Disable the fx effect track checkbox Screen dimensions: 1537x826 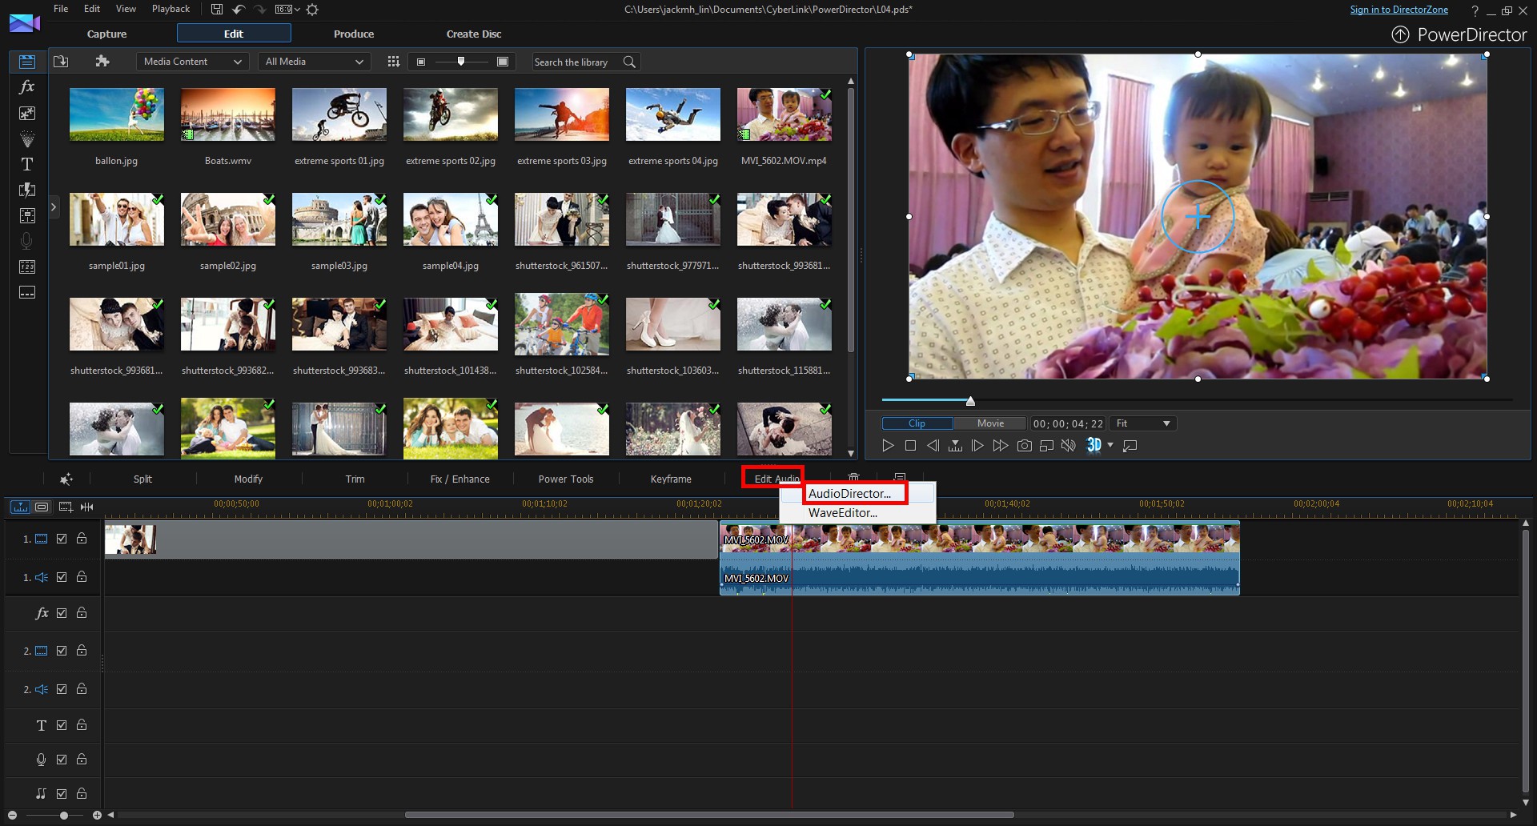pos(62,613)
